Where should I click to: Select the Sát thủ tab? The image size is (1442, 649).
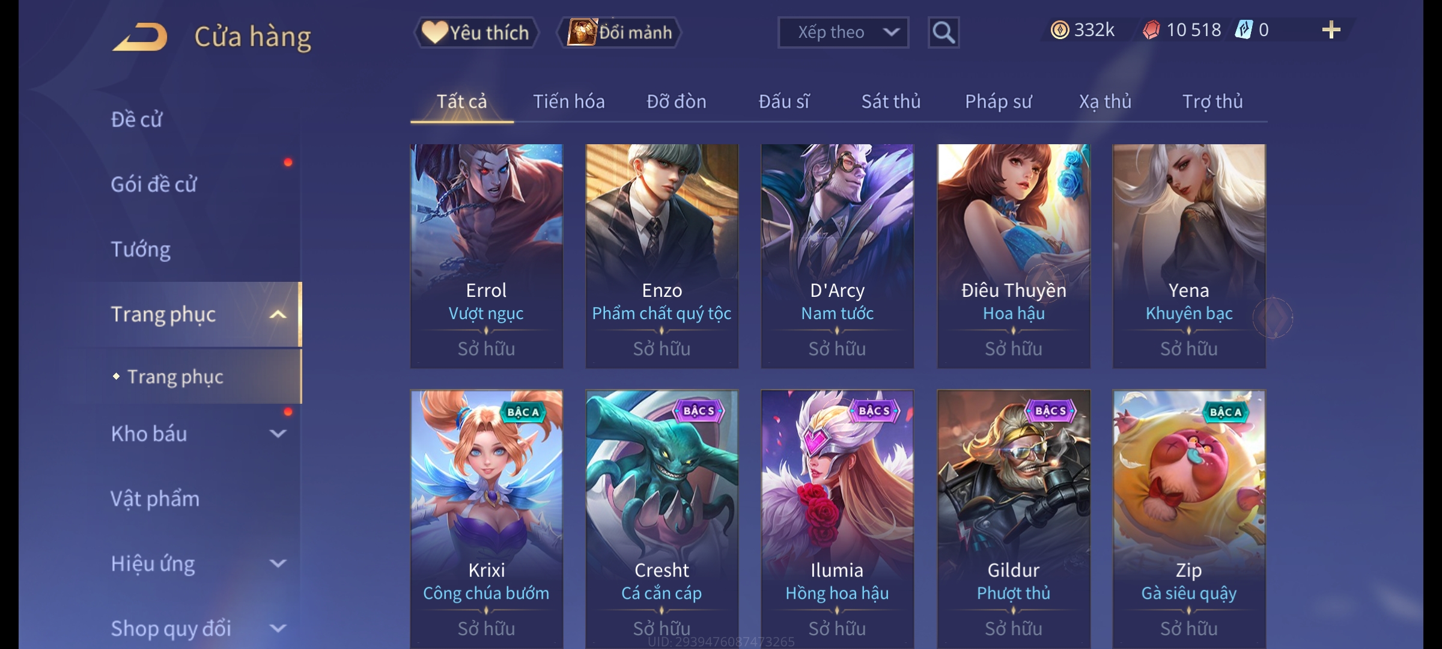pos(890,102)
